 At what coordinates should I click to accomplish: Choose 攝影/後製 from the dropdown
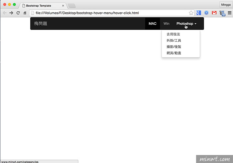click(x=181, y=47)
